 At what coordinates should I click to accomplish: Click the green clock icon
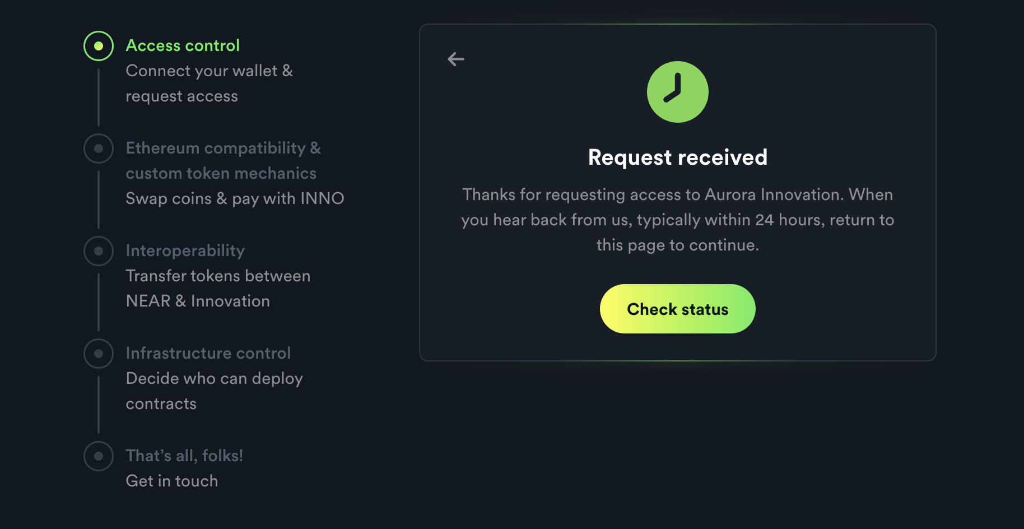677,92
